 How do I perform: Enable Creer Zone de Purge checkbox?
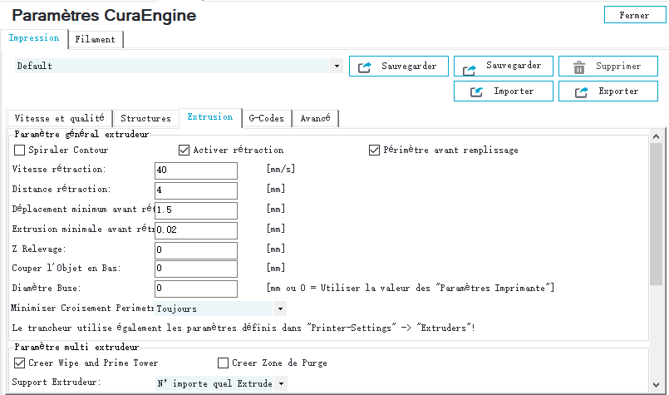click(223, 363)
